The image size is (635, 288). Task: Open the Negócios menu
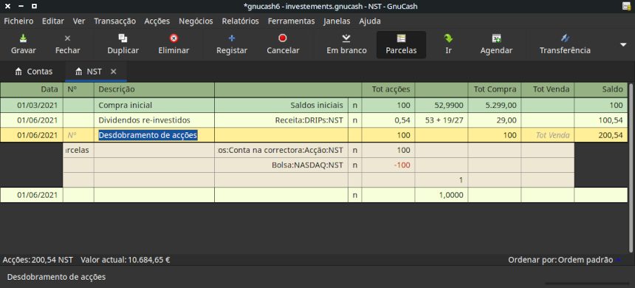pyautogui.click(x=196, y=21)
